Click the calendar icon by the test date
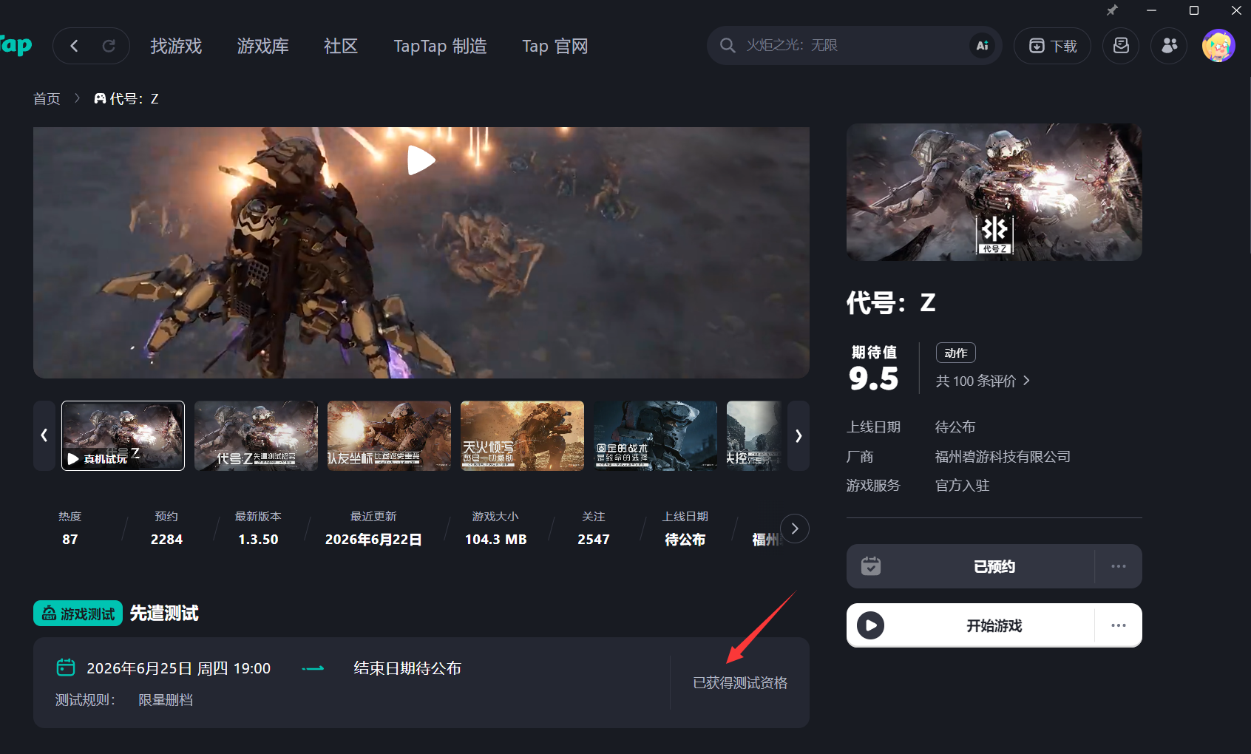This screenshot has height=754, width=1251. click(66, 668)
